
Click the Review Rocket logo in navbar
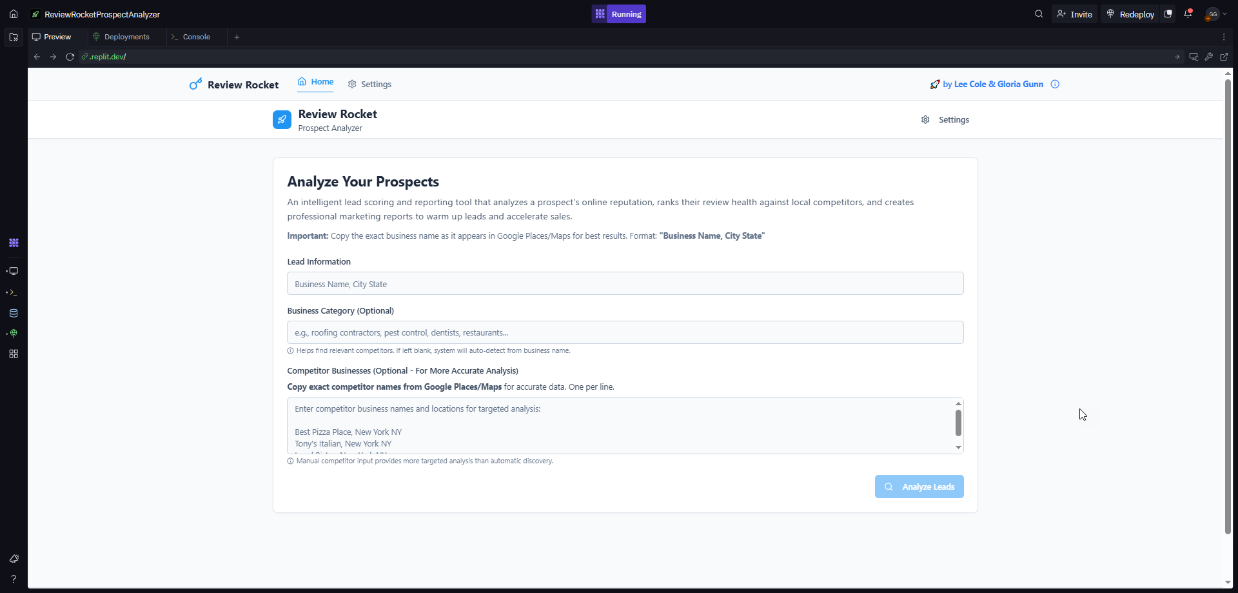(x=234, y=85)
